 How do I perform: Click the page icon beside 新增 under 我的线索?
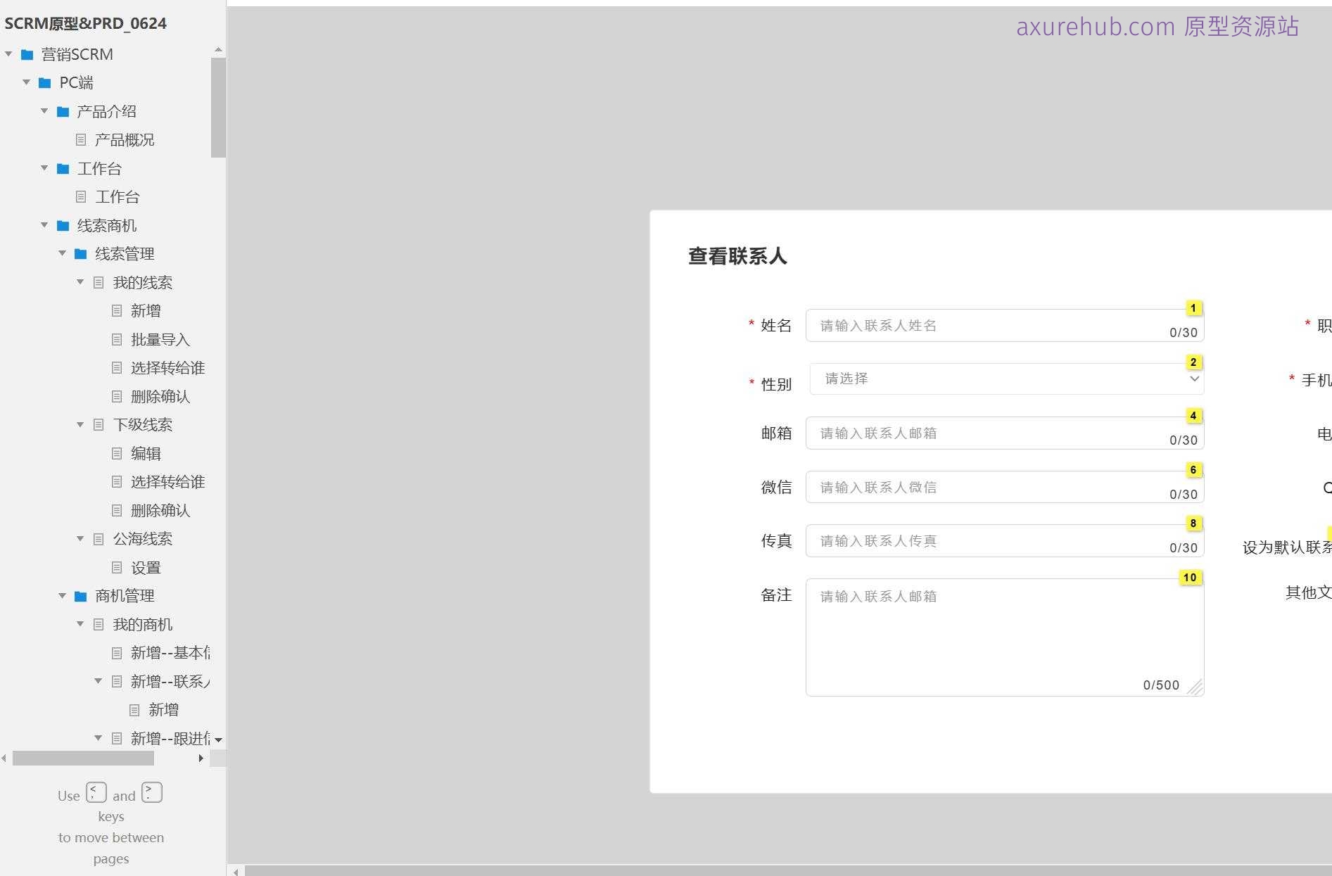(116, 310)
